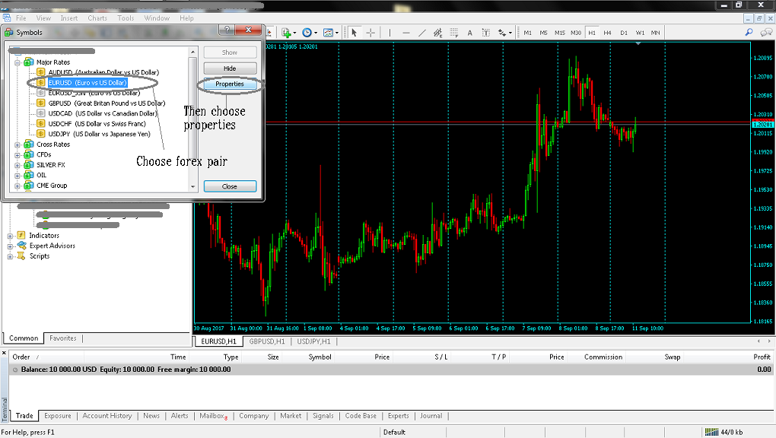Click the Hide button in Symbols
This screenshot has width=776, height=438.
coord(230,68)
